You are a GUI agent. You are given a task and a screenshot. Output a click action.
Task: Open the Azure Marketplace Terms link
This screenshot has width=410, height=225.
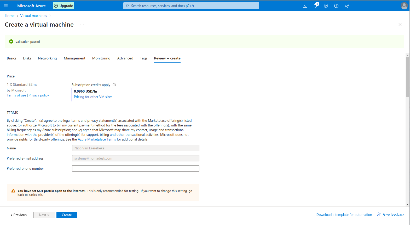point(97,139)
